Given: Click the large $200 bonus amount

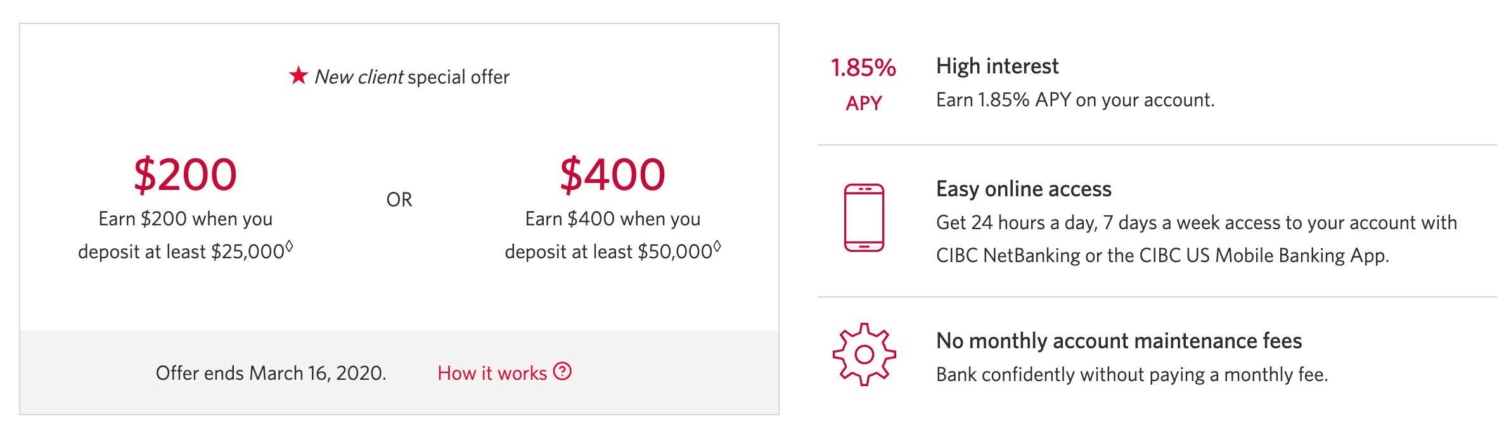Looking at the screenshot, I should point(185,174).
